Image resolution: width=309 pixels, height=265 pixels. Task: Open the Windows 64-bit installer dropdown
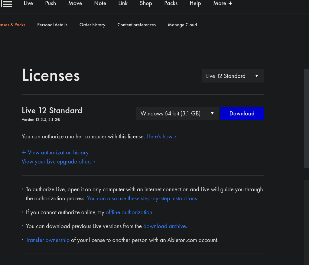pyautogui.click(x=177, y=113)
